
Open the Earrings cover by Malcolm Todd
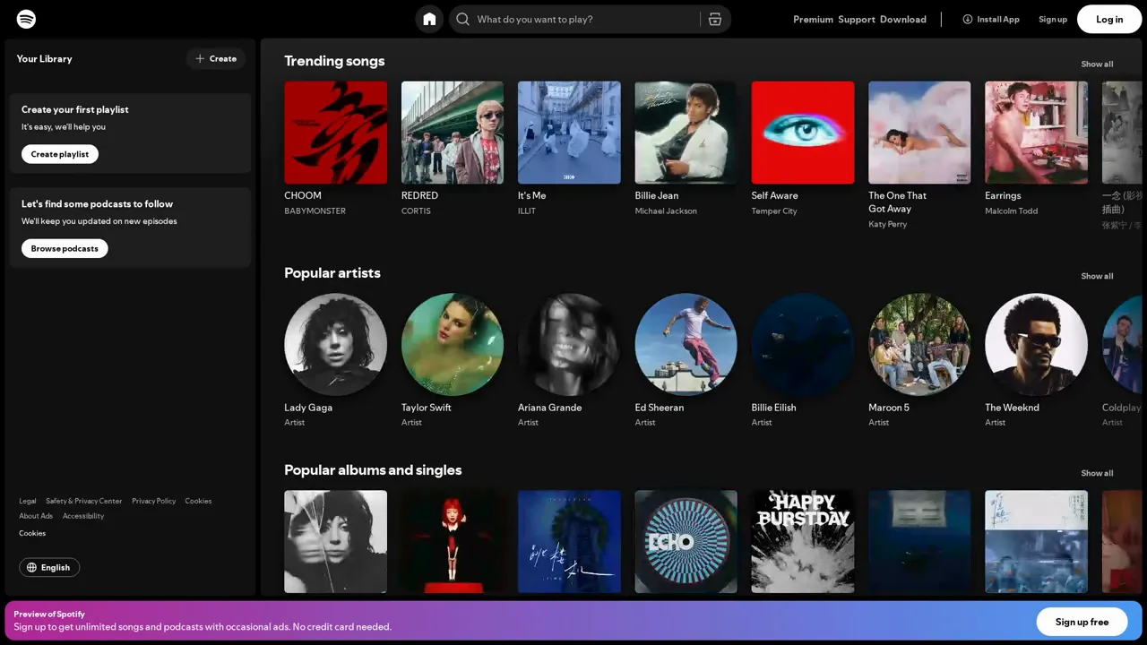[1036, 133]
